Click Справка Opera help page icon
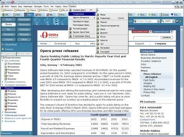This screenshot has height=137, width=184. 70,10
